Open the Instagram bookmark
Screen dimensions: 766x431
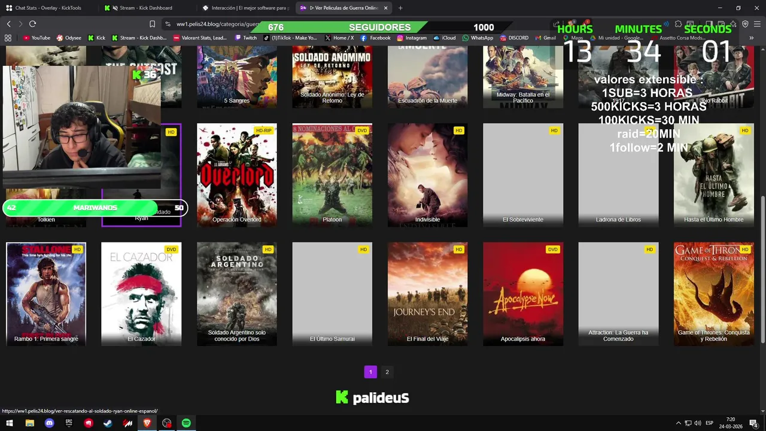[412, 38]
